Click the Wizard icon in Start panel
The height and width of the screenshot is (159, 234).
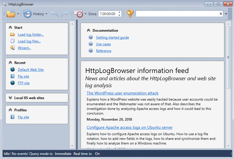coord(12,48)
